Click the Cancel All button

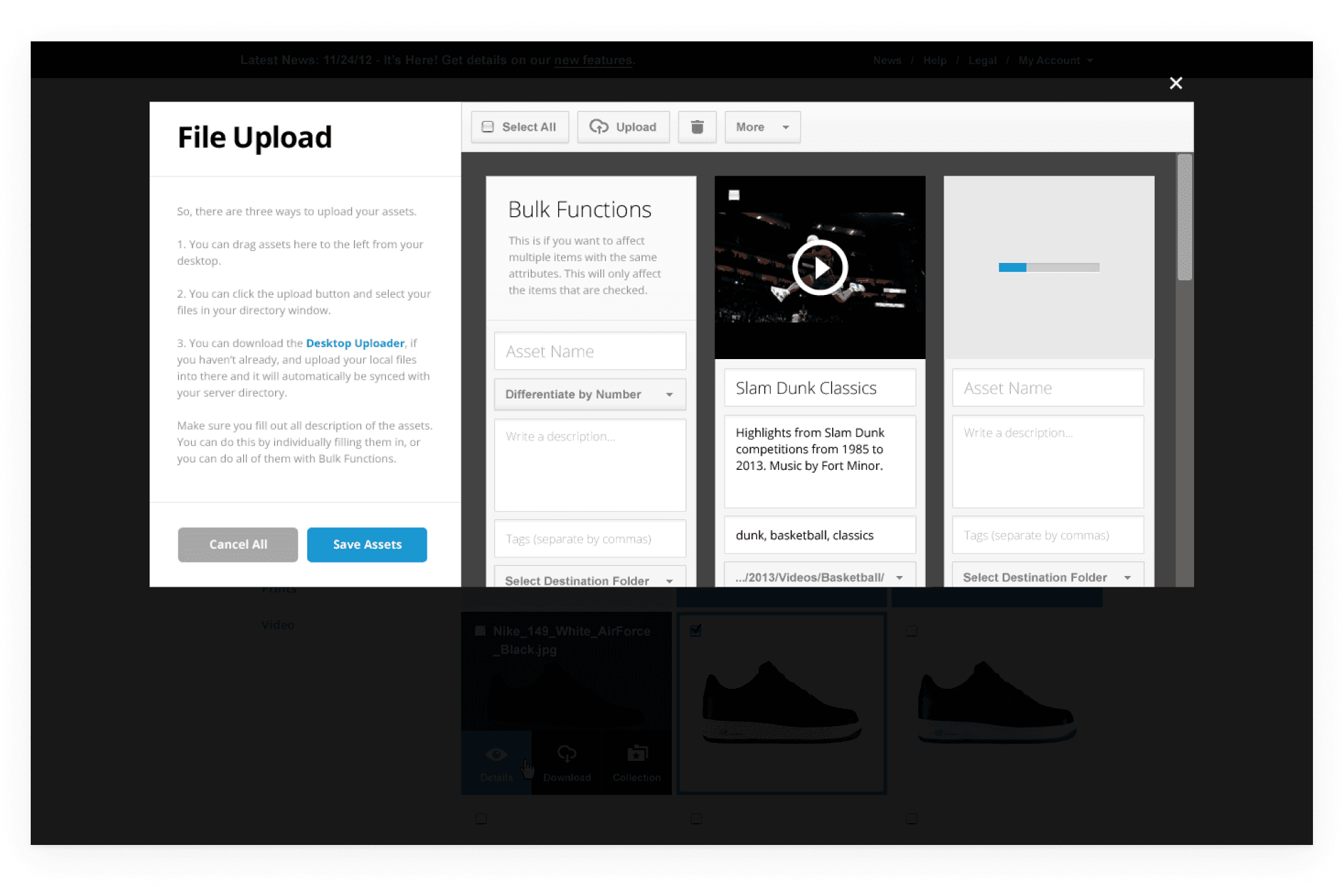point(238,545)
